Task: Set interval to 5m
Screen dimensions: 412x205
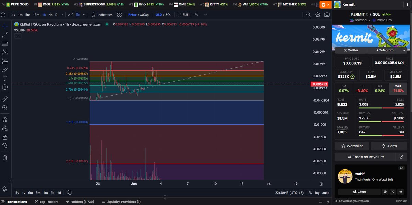Action: click(x=27, y=15)
